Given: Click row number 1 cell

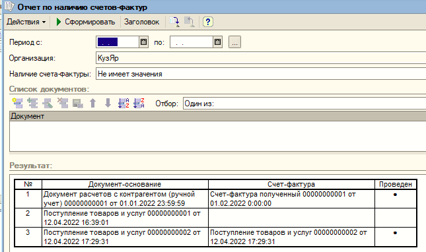Looking at the screenshot, I should click(28, 199).
